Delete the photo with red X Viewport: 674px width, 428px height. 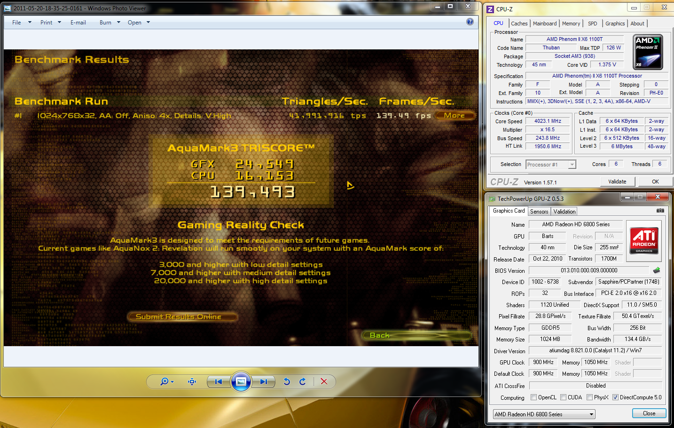click(x=324, y=381)
